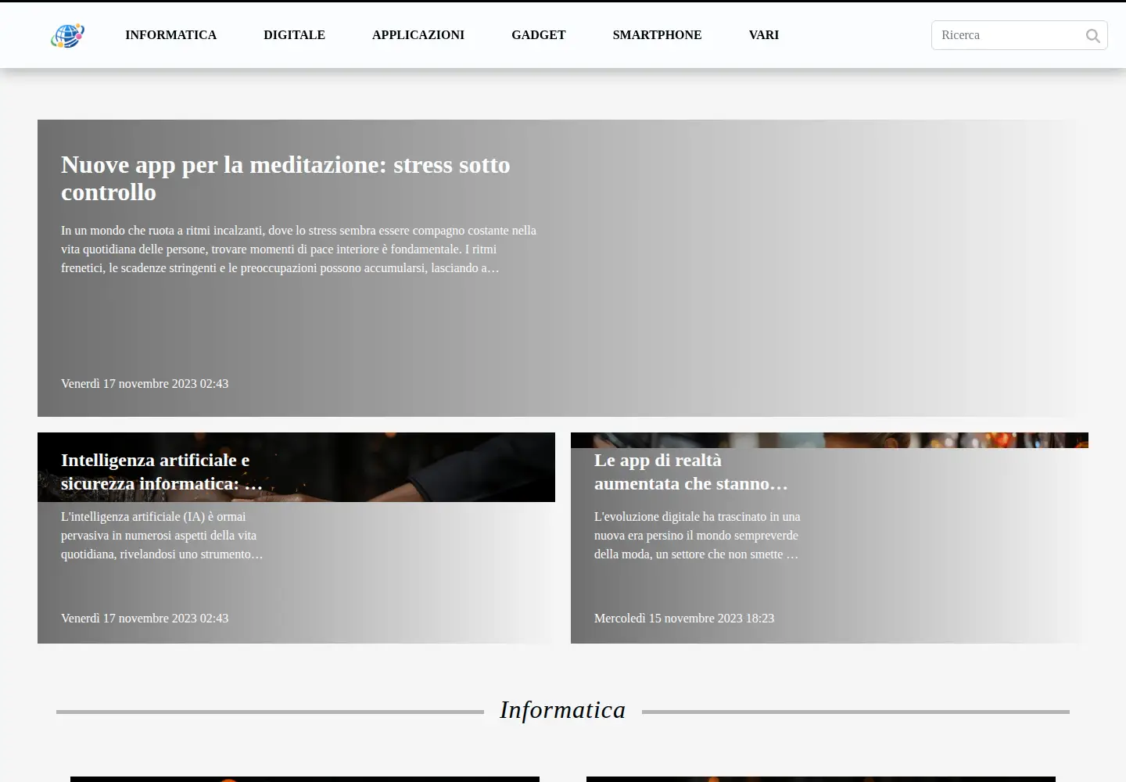Click the excerpt starting "L'evoluzione digitale"
The image size is (1126, 782).
(697, 536)
